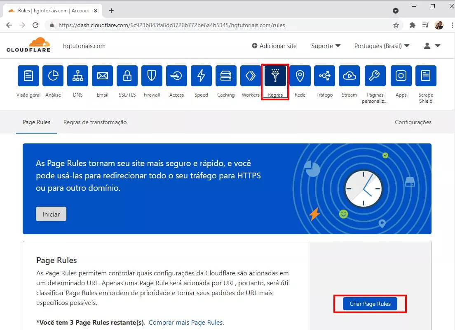Open the Access section icon

point(176,76)
